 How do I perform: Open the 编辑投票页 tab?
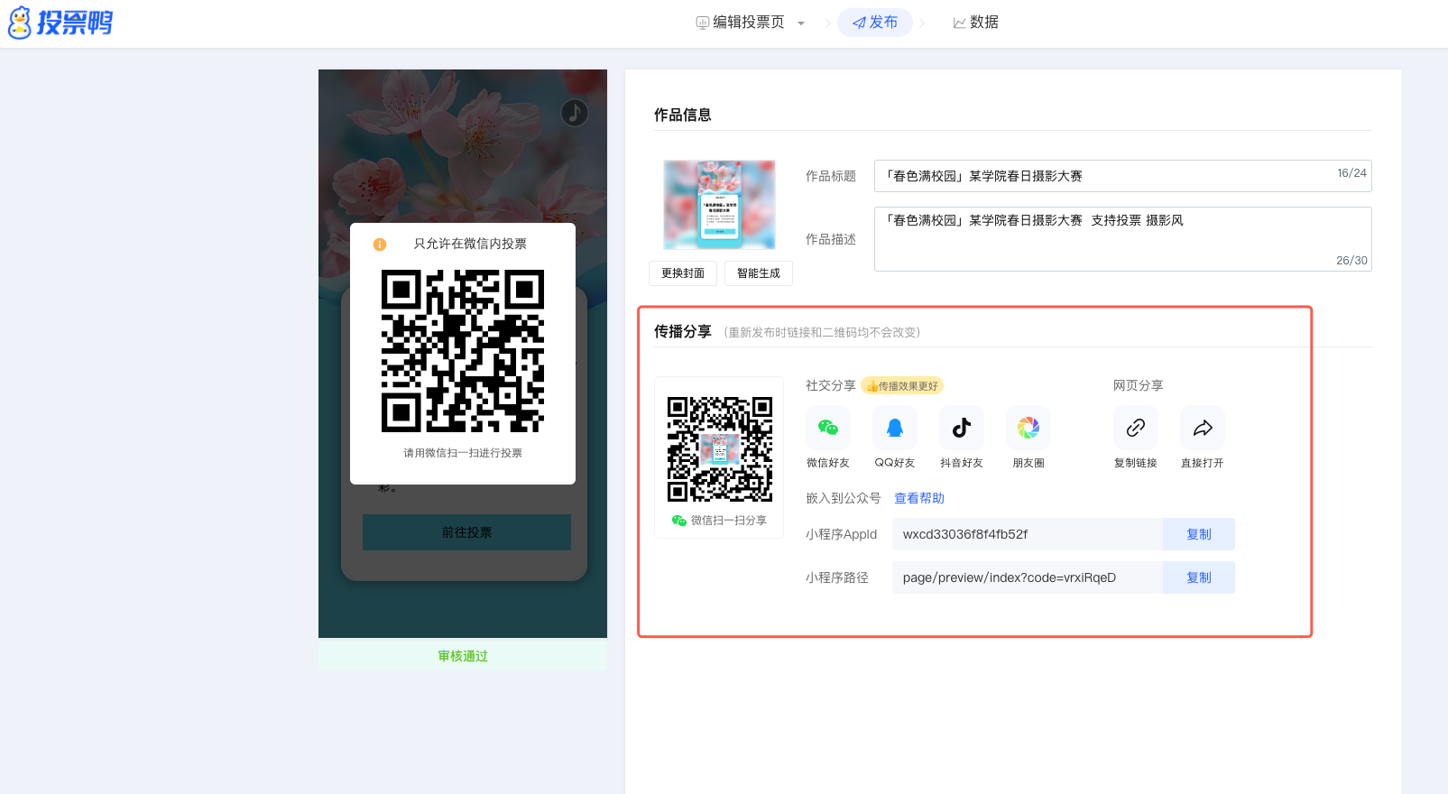tap(740, 23)
